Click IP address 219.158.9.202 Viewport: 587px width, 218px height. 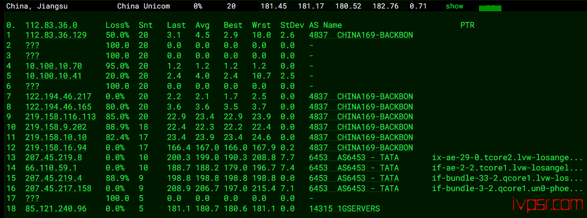(56, 127)
